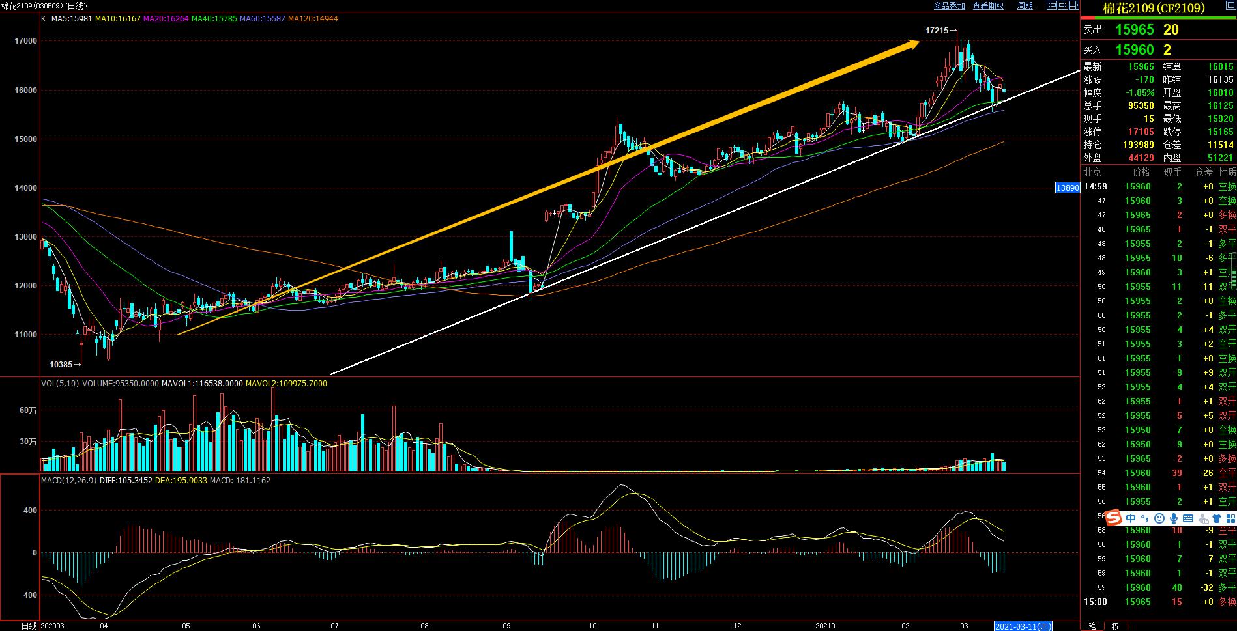Viewport: 1237px width, 631px height.
Task: Activate the microphone voice input icon
Action: (1174, 518)
